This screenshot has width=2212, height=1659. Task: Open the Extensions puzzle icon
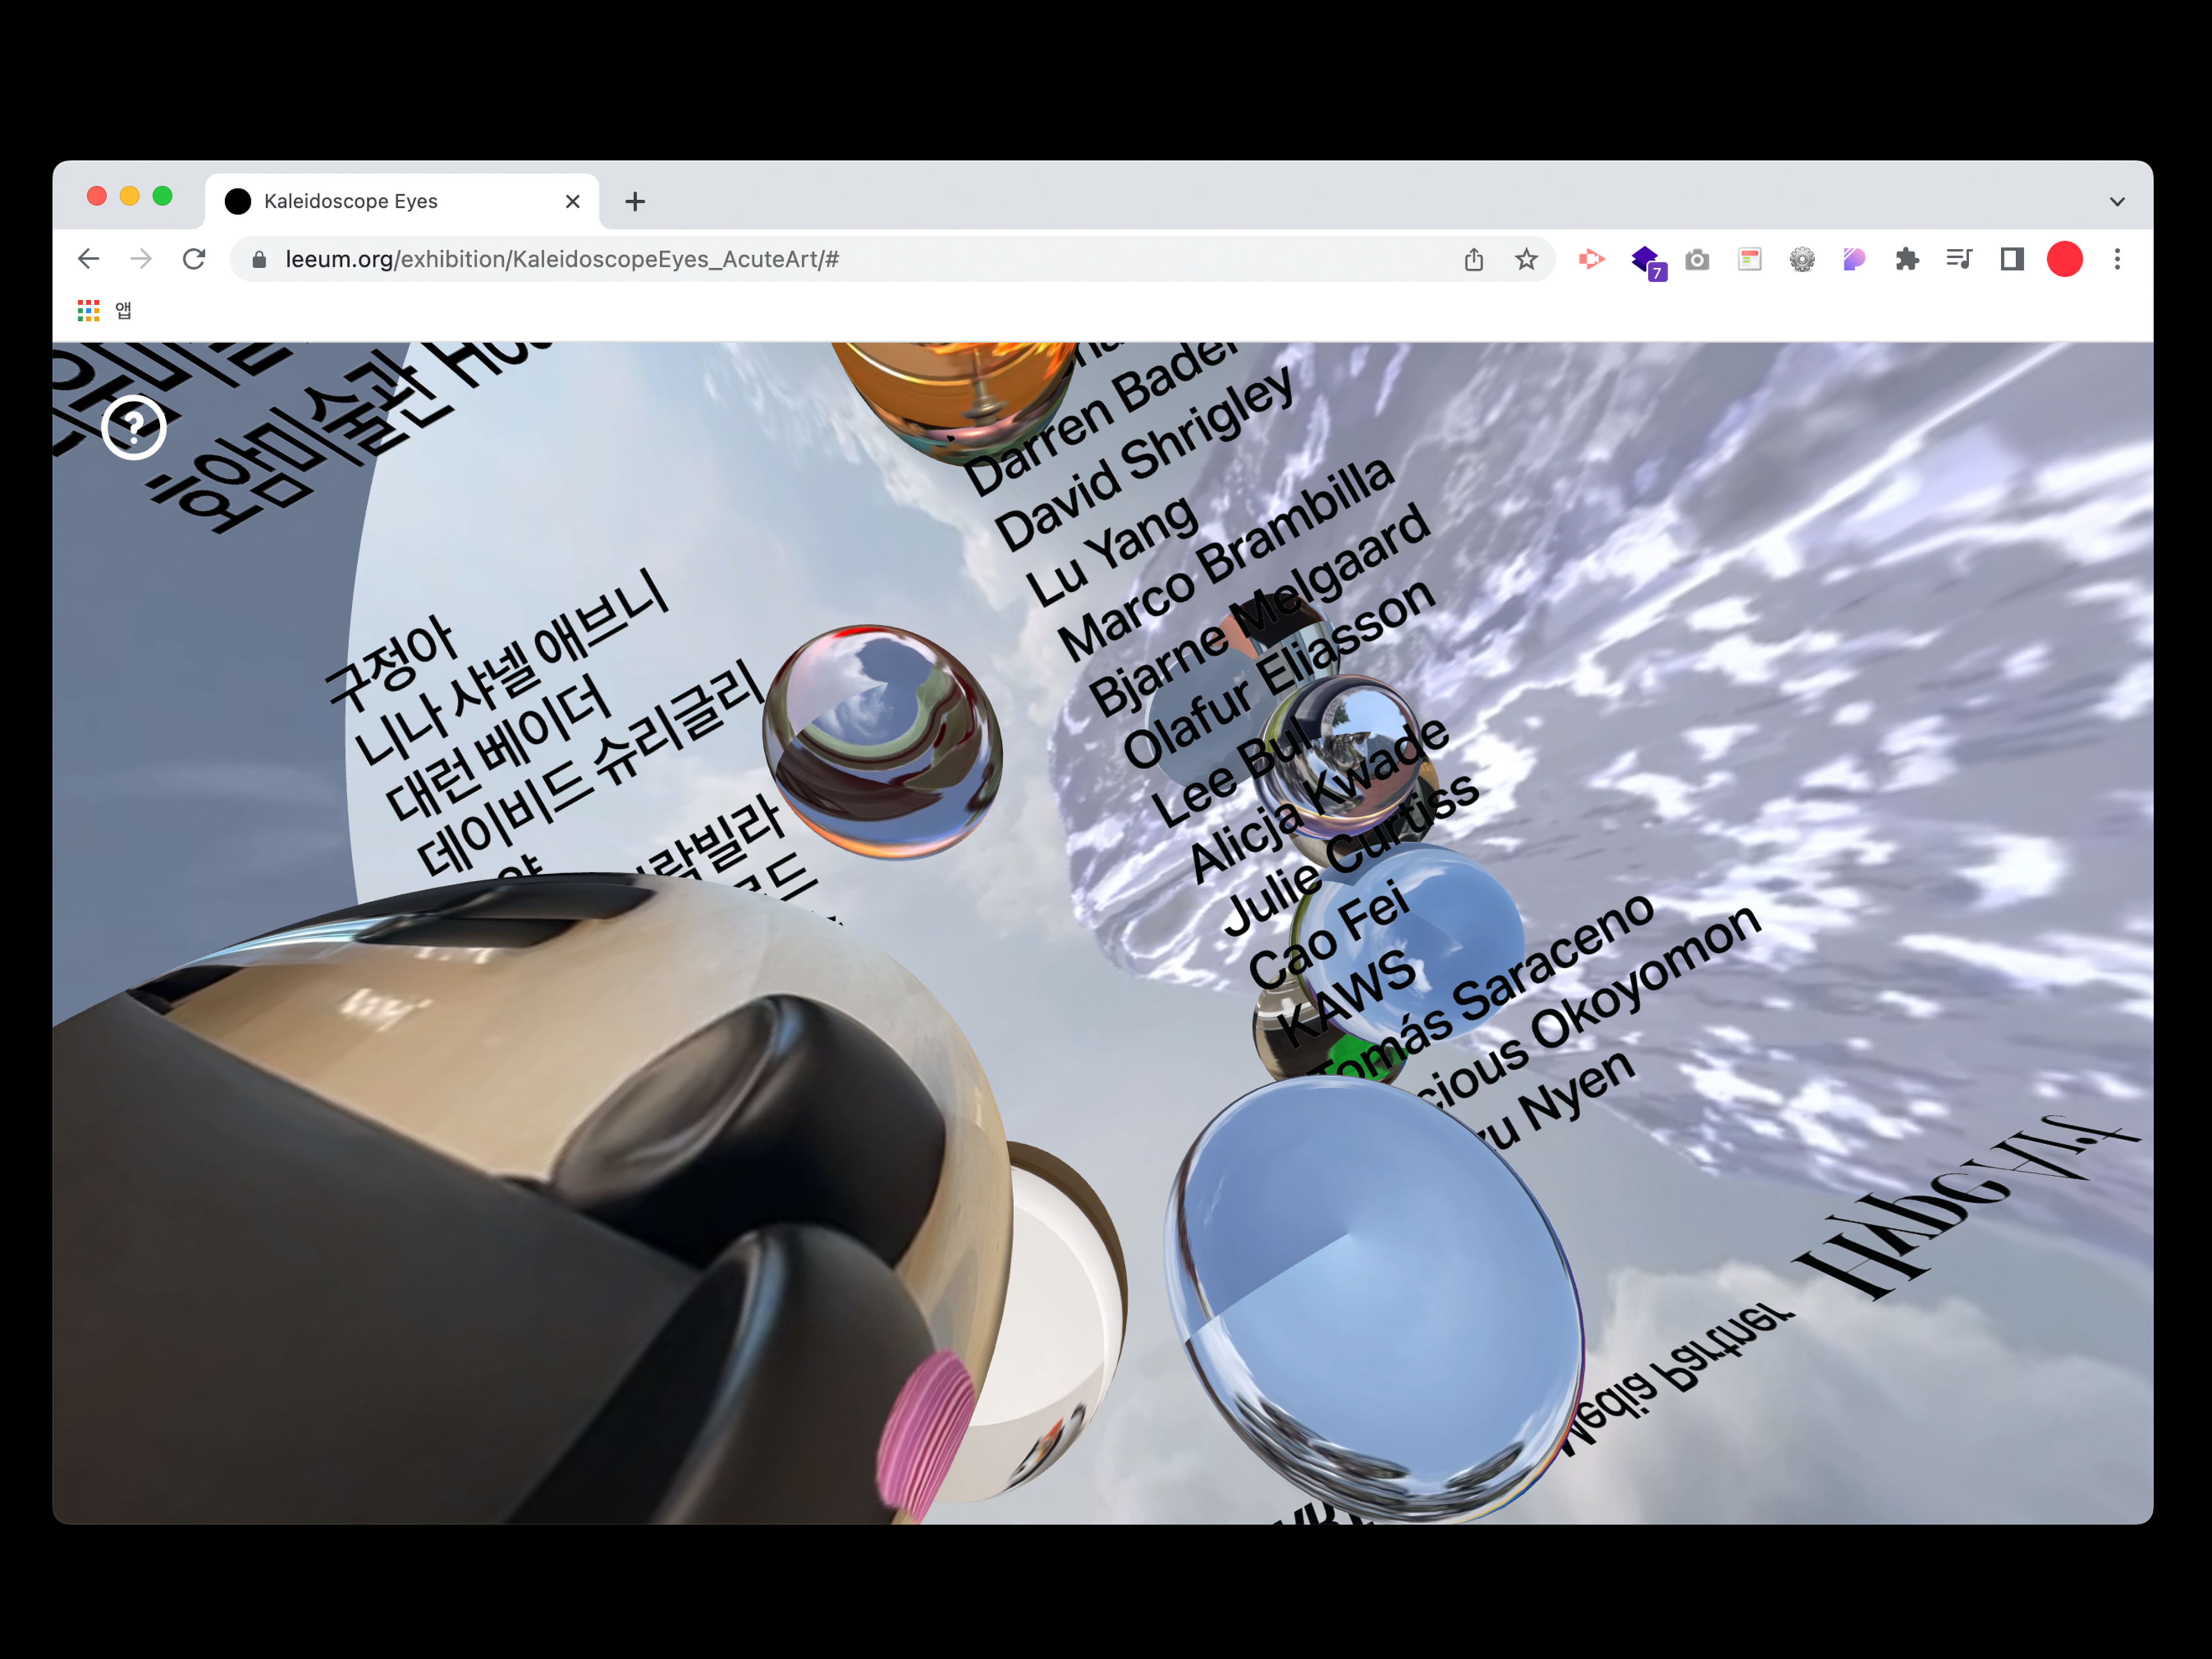point(1906,260)
